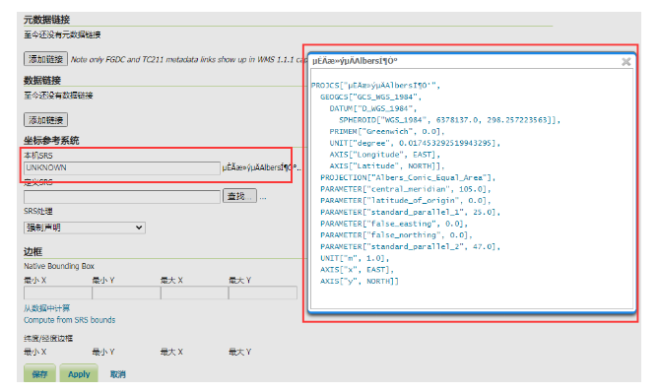Image resolution: width=659 pixels, height=392 pixels.
Task: Close the Albers projection WKT popup
Action: click(x=626, y=62)
